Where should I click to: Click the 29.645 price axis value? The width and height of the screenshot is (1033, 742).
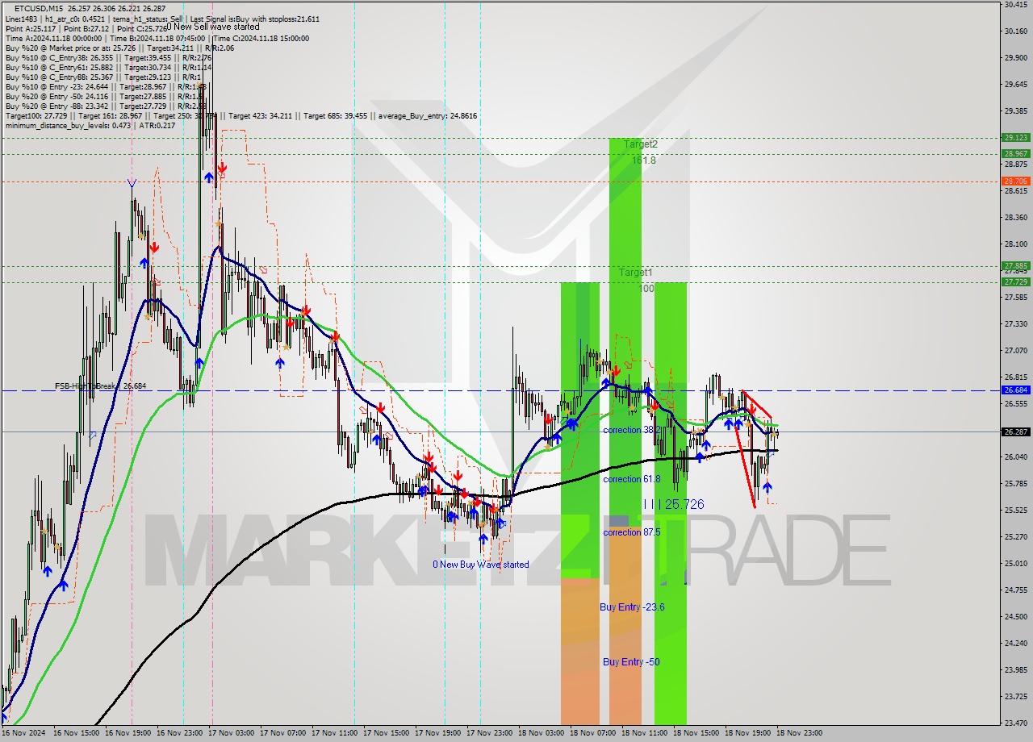pyautogui.click(x=1015, y=84)
